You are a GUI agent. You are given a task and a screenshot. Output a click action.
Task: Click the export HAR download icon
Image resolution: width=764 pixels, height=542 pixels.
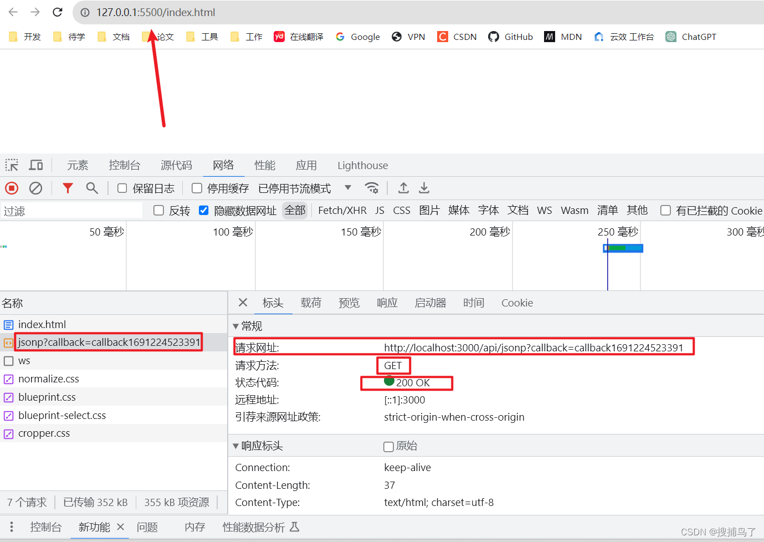424,188
